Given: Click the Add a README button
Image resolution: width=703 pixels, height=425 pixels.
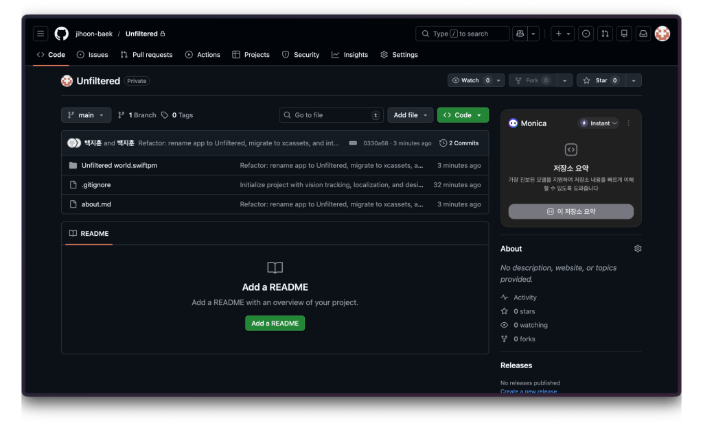Looking at the screenshot, I should [275, 323].
